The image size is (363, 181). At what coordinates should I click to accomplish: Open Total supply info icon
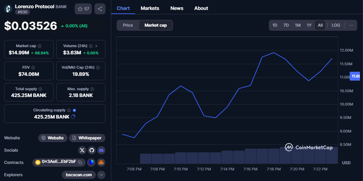pos(40,89)
